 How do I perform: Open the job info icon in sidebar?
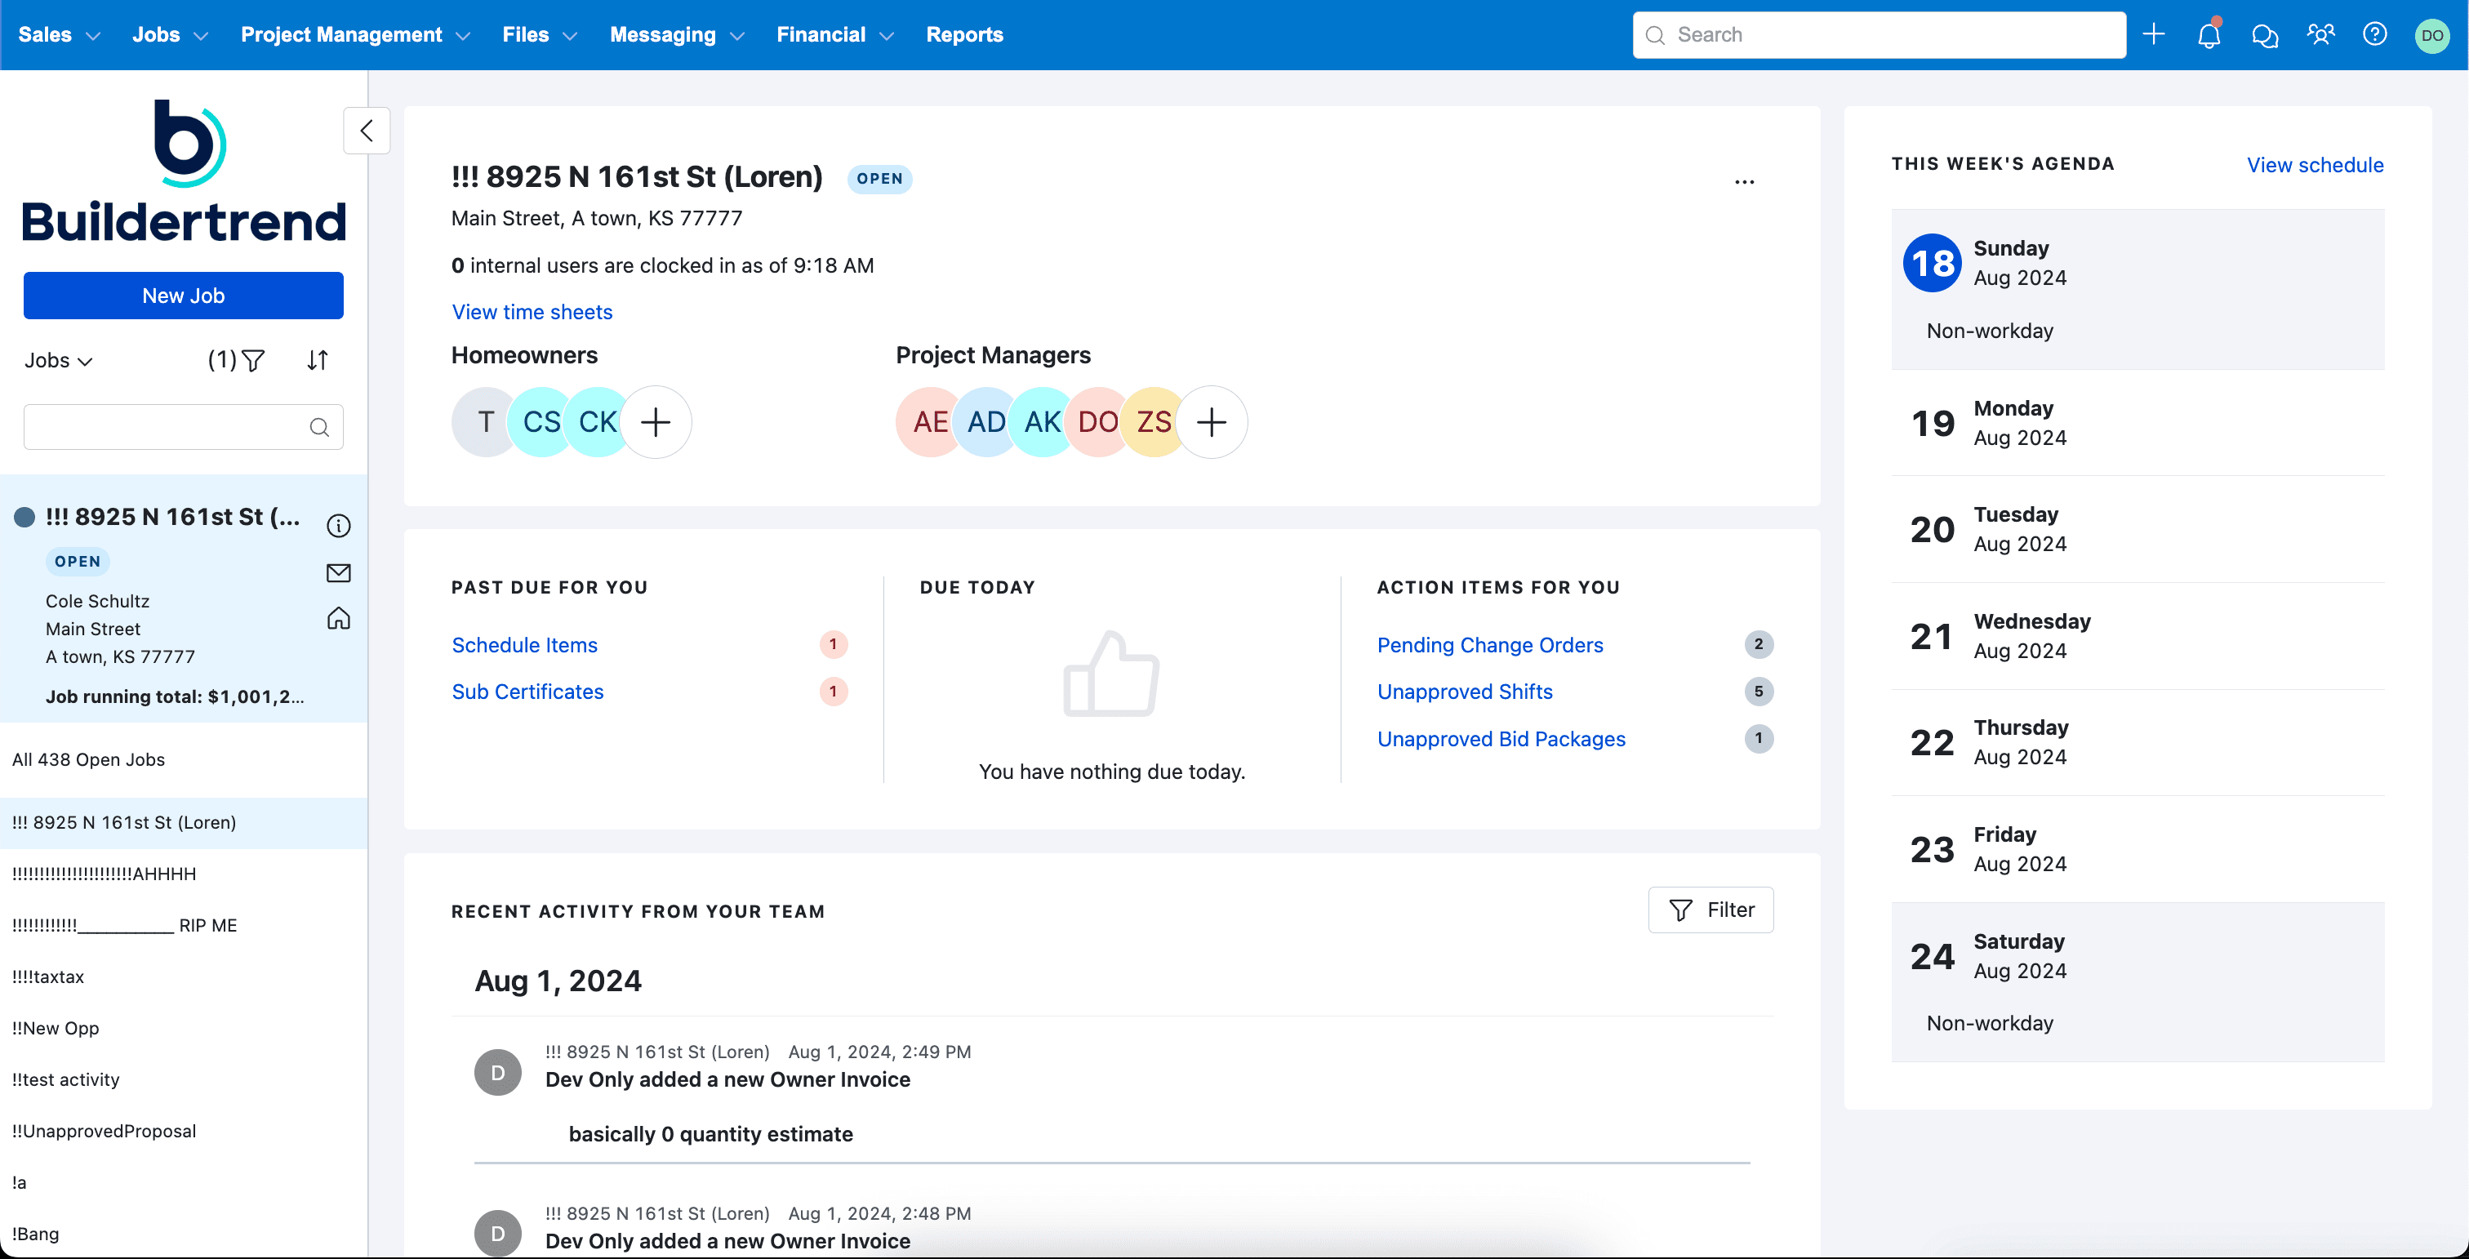pyautogui.click(x=337, y=525)
